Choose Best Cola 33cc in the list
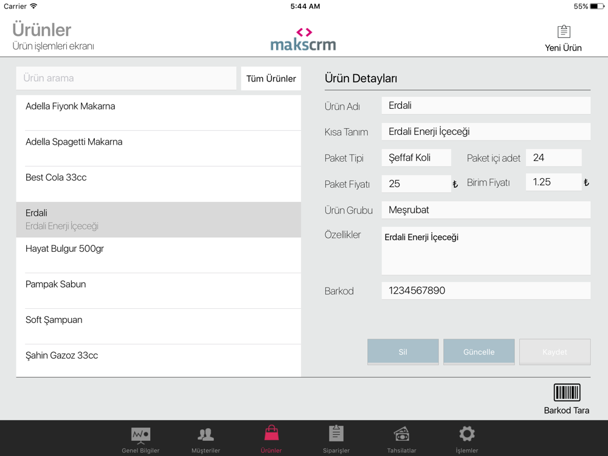 tap(159, 184)
